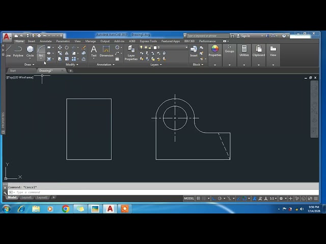Viewport: 326px width, 244px height.
Task: Toggle the grid display in status bar
Action: pyautogui.click(x=198, y=199)
